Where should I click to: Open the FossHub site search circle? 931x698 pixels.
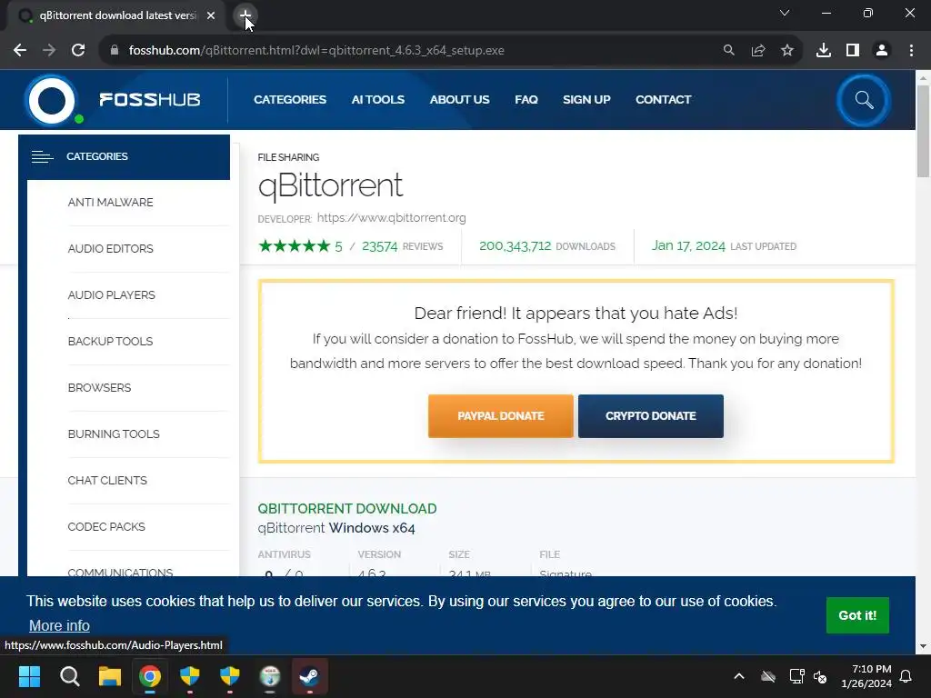pyautogui.click(x=864, y=100)
